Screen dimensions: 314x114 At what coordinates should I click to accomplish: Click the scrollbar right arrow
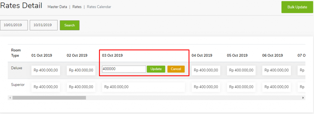303,98
